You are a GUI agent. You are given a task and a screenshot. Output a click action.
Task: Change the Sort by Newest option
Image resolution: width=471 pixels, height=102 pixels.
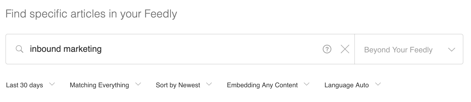pyautogui.click(x=178, y=85)
